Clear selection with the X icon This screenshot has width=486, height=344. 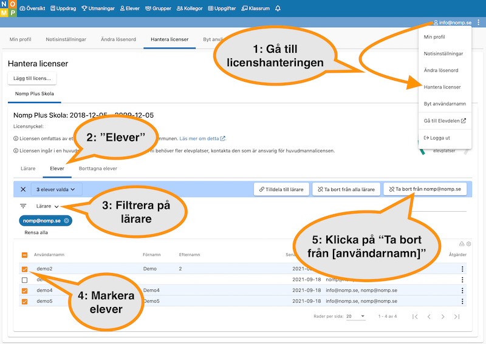(x=23, y=189)
